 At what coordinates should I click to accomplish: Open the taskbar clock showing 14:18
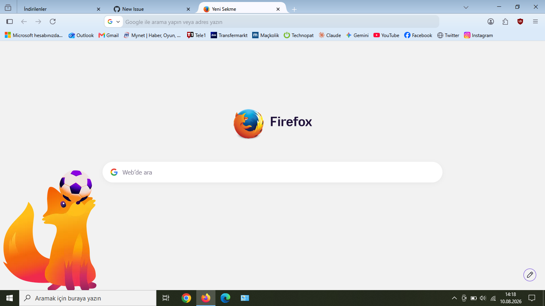[511, 298]
